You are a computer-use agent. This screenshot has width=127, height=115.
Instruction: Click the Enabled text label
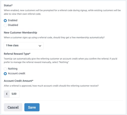(x=13, y=20)
